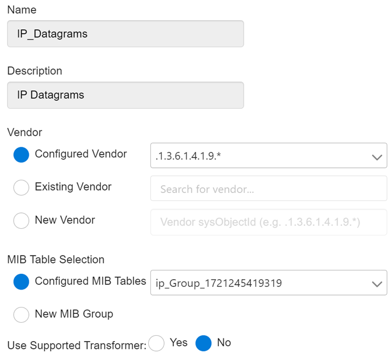Click the Use Supported Transformer label
391x358 pixels.
(x=77, y=346)
